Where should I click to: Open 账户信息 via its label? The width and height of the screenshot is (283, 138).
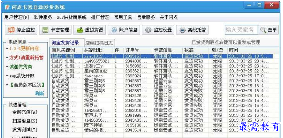pyautogui.click(x=128, y=30)
